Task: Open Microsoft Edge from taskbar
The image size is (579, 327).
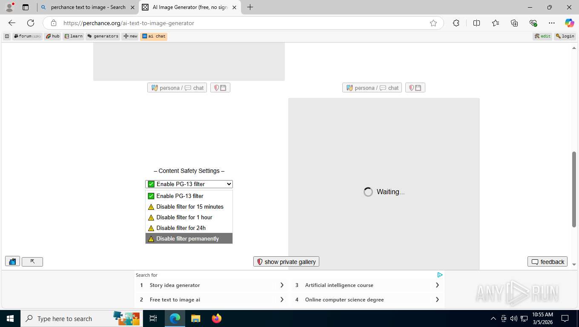Action: 175,318
